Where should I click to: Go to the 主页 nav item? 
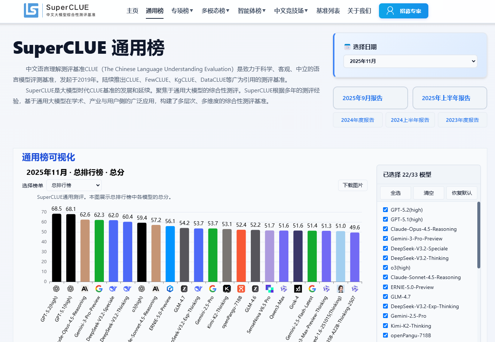point(132,11)
